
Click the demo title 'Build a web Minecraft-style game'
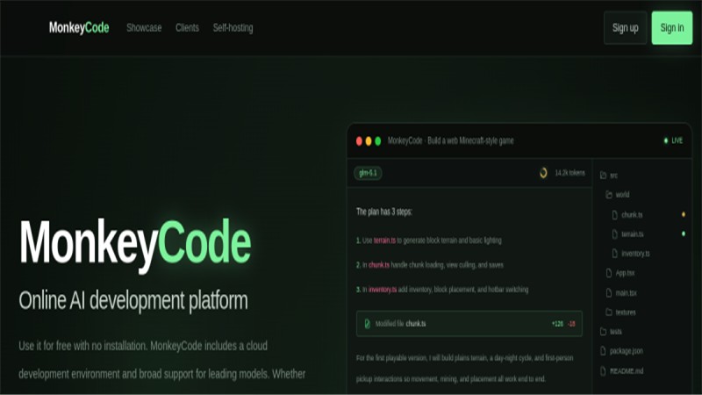pyautogui.click(x=470, y=140)
